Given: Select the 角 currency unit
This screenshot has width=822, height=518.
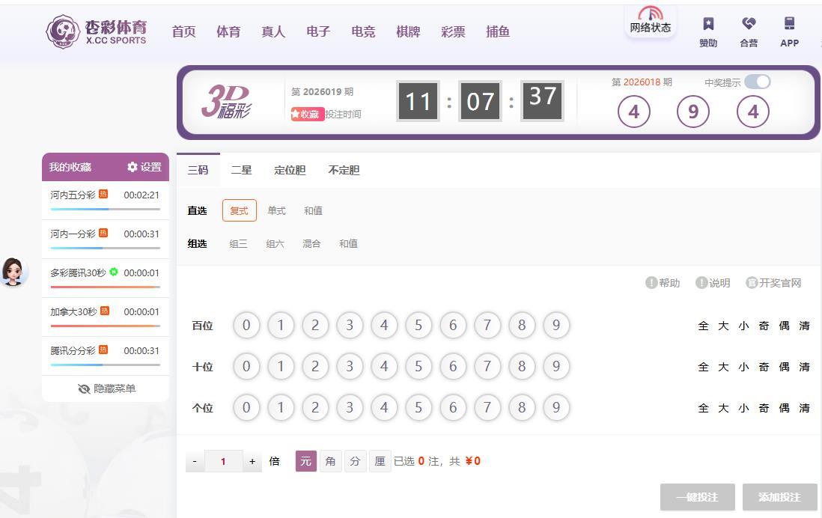Looking at the screenshot, I should pos(330,461).
